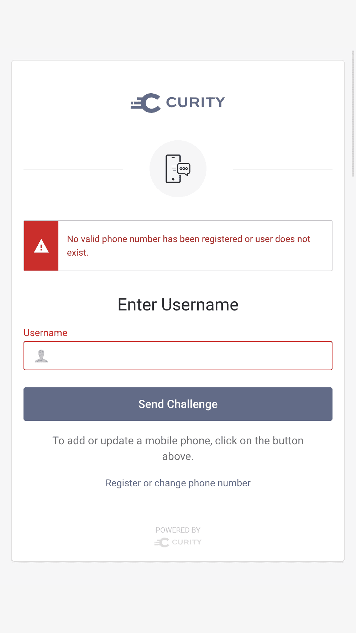Select the user silhouette icon in the Username field

coord(42,356)
